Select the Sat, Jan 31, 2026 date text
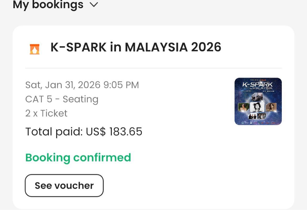 (x=82, y=85)
